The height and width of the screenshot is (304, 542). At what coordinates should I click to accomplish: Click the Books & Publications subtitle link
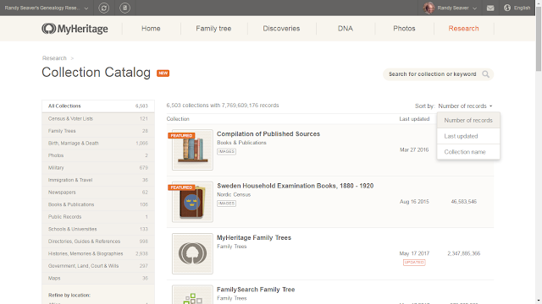[x=241, y=143]
